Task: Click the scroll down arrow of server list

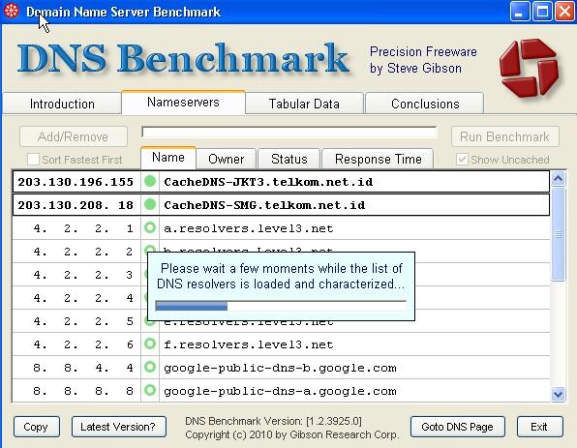Action: pos(559,395)
